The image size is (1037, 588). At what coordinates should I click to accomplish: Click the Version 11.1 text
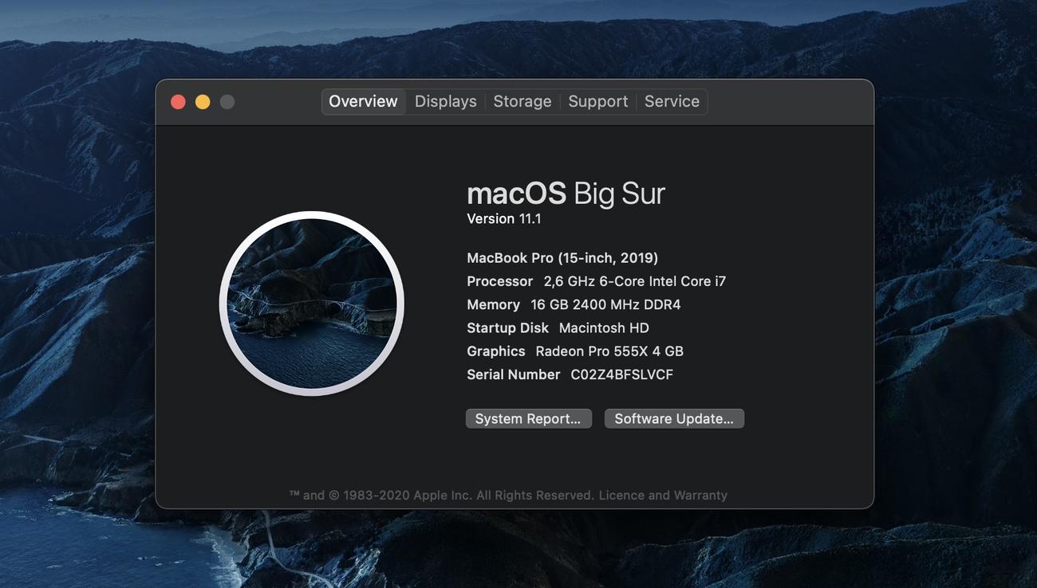pos(504,219)
